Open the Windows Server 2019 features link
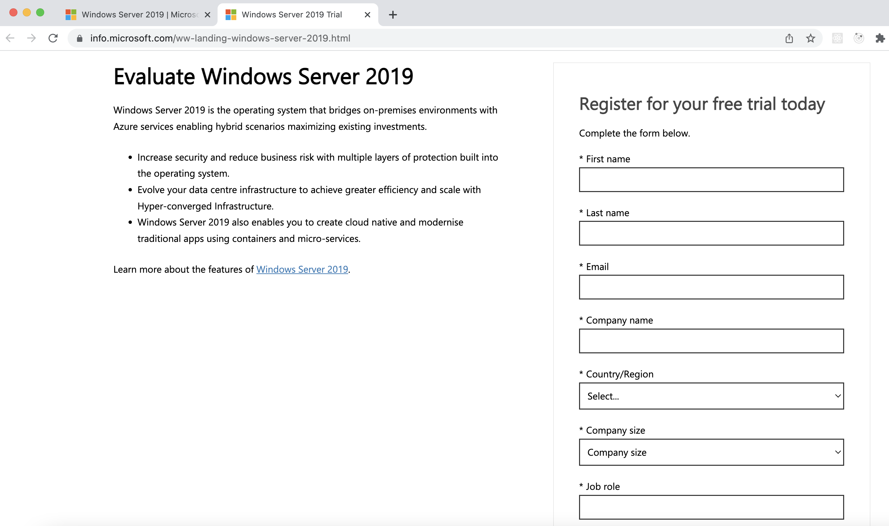889x526 pixels. click(x=302, y=269)
